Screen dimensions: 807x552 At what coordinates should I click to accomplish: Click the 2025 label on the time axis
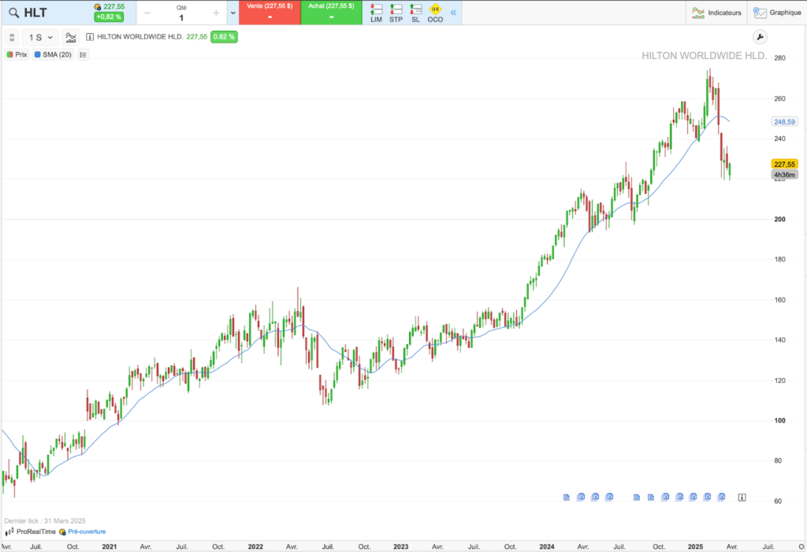695,546
